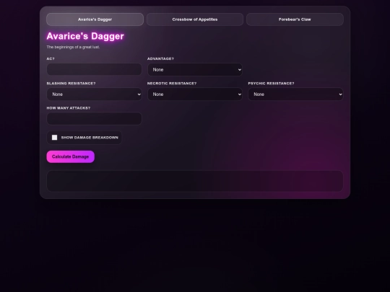390x292 pixels.
Task: Open the Necrotic Resistance dropdown
Action: point(195,94)
